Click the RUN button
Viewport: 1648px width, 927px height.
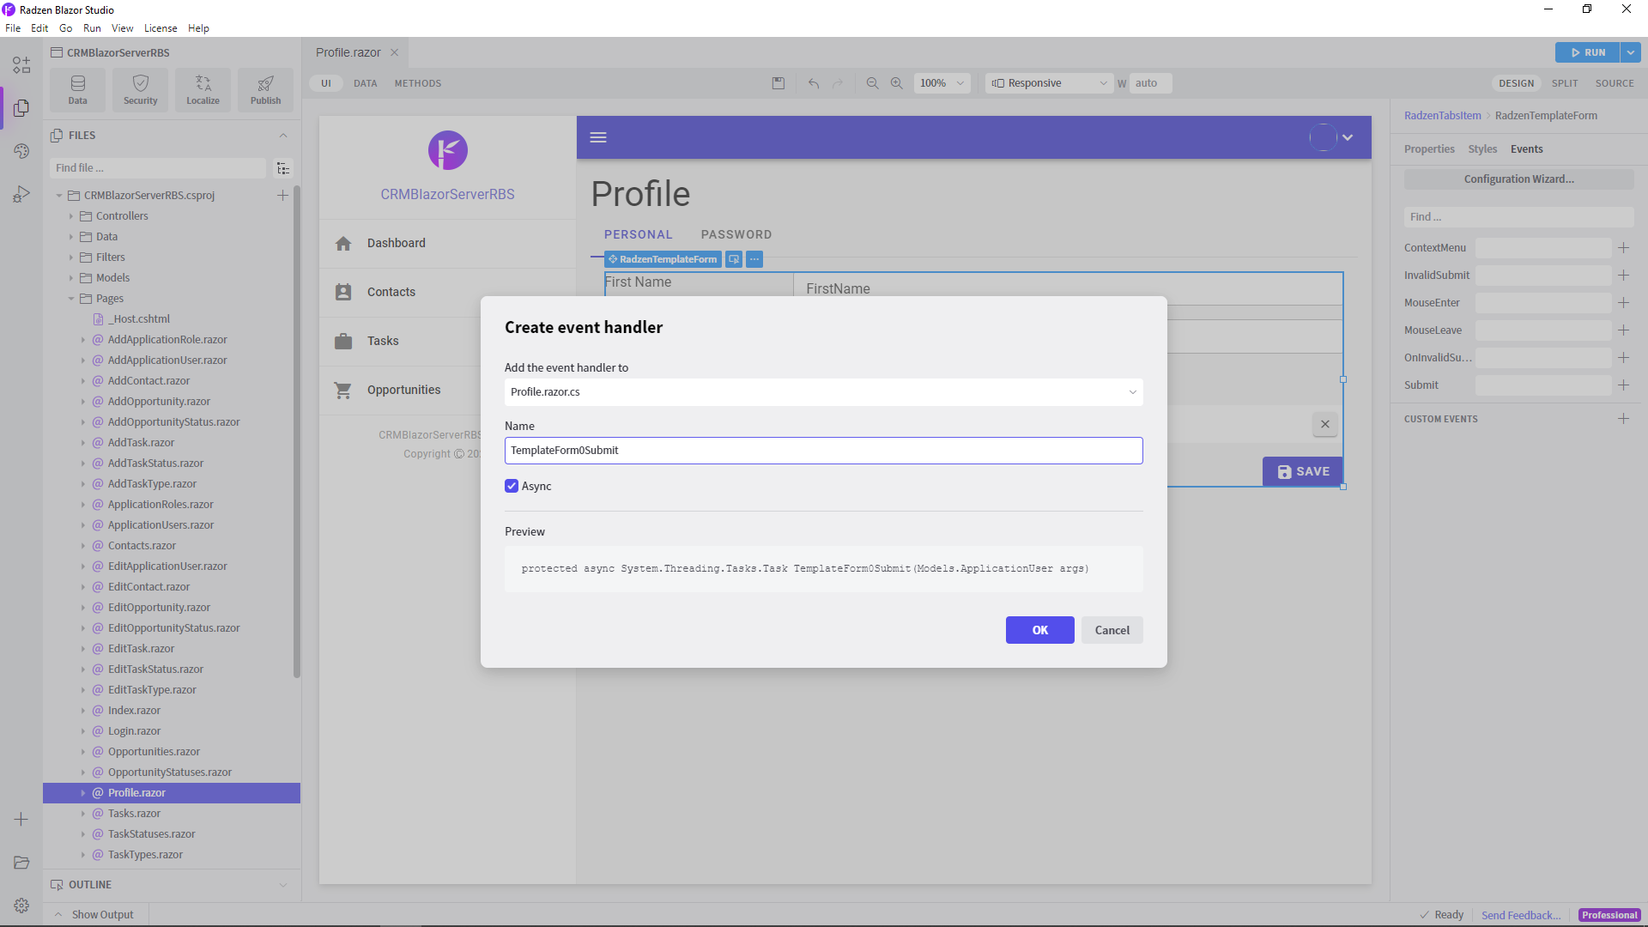1587,52
